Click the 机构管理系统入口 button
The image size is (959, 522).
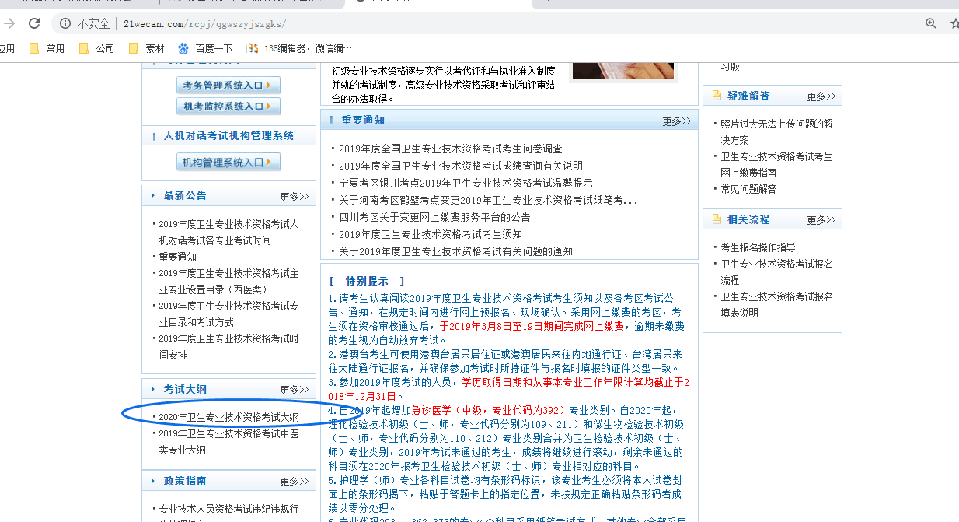[228, 163]
